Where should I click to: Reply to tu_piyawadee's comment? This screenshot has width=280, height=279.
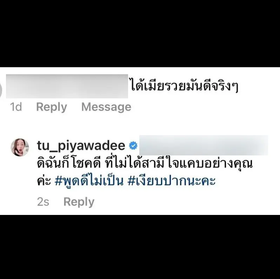(79, 202)
